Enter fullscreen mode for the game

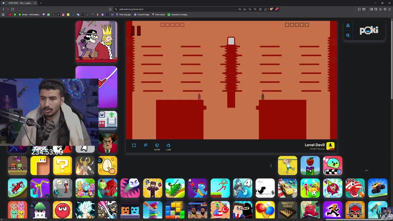(x=134, y=145)
